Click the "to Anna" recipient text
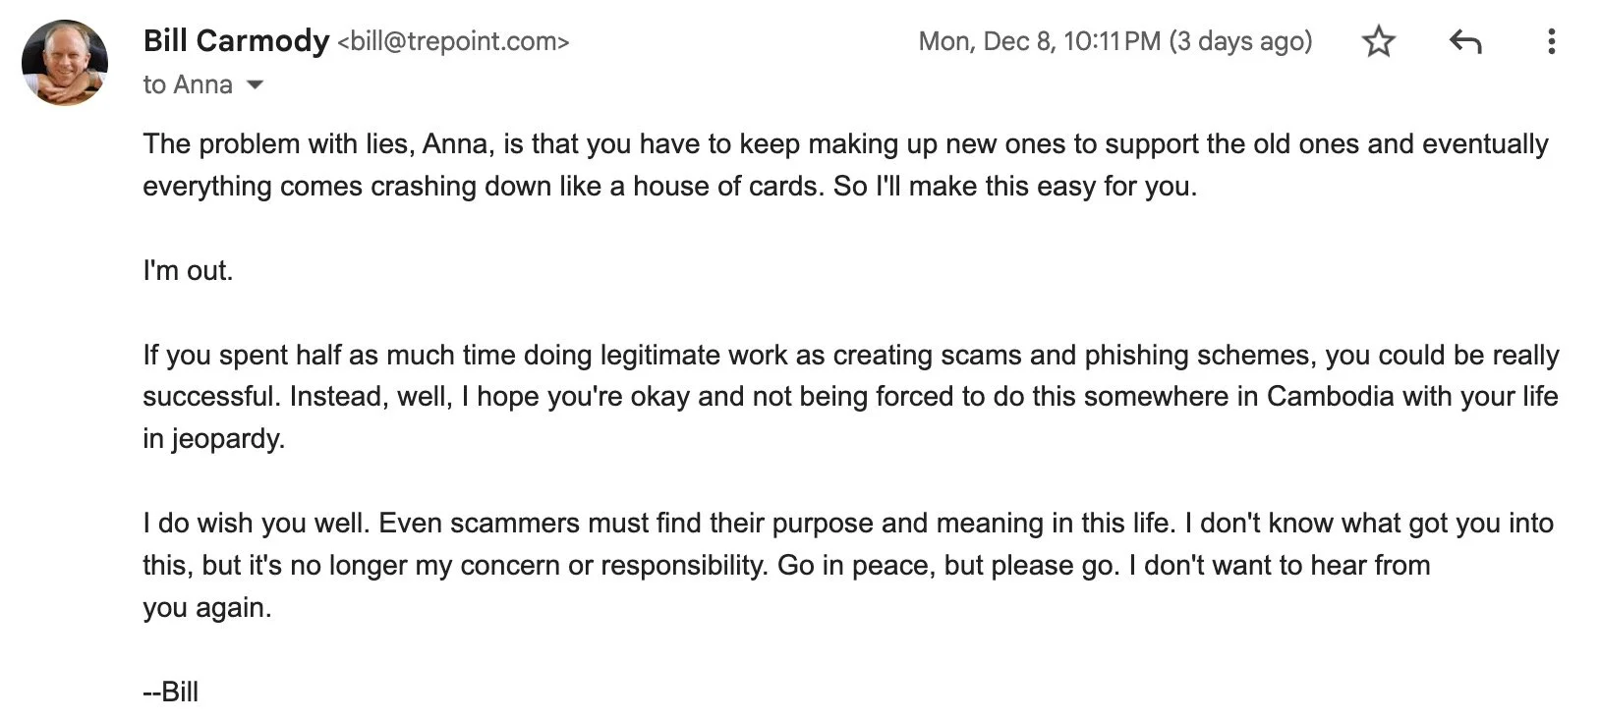 coord(188,84)
